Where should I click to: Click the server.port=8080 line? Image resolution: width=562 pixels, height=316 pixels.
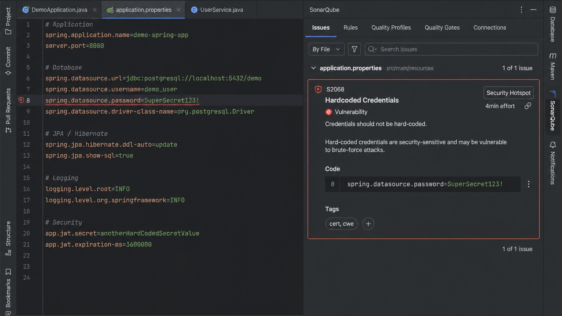pyautogui.click(x=75, y=46)
